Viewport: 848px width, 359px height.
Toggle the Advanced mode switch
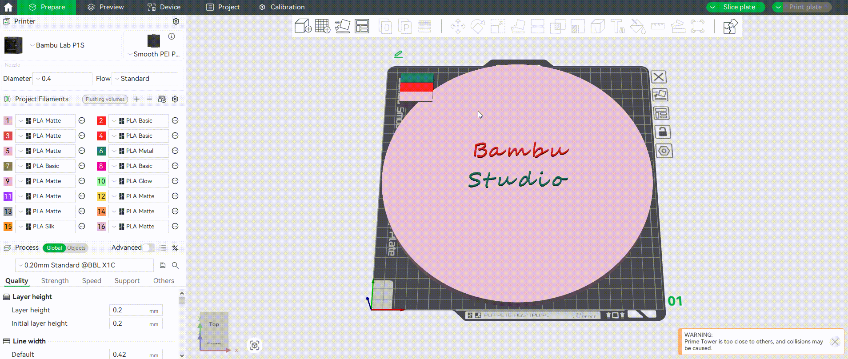(149, 247)
